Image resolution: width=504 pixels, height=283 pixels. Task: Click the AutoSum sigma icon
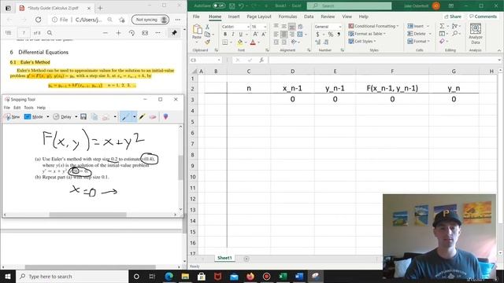pos(442,26)
